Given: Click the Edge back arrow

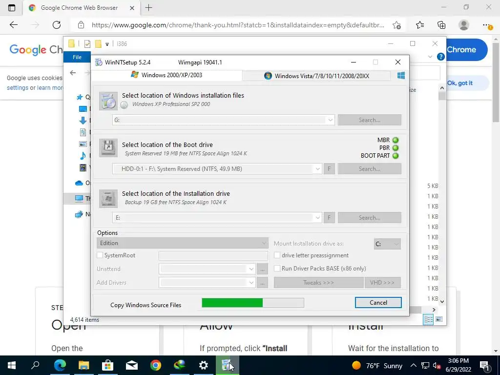Looking at the screenshot, I should [x=13, y=25].
